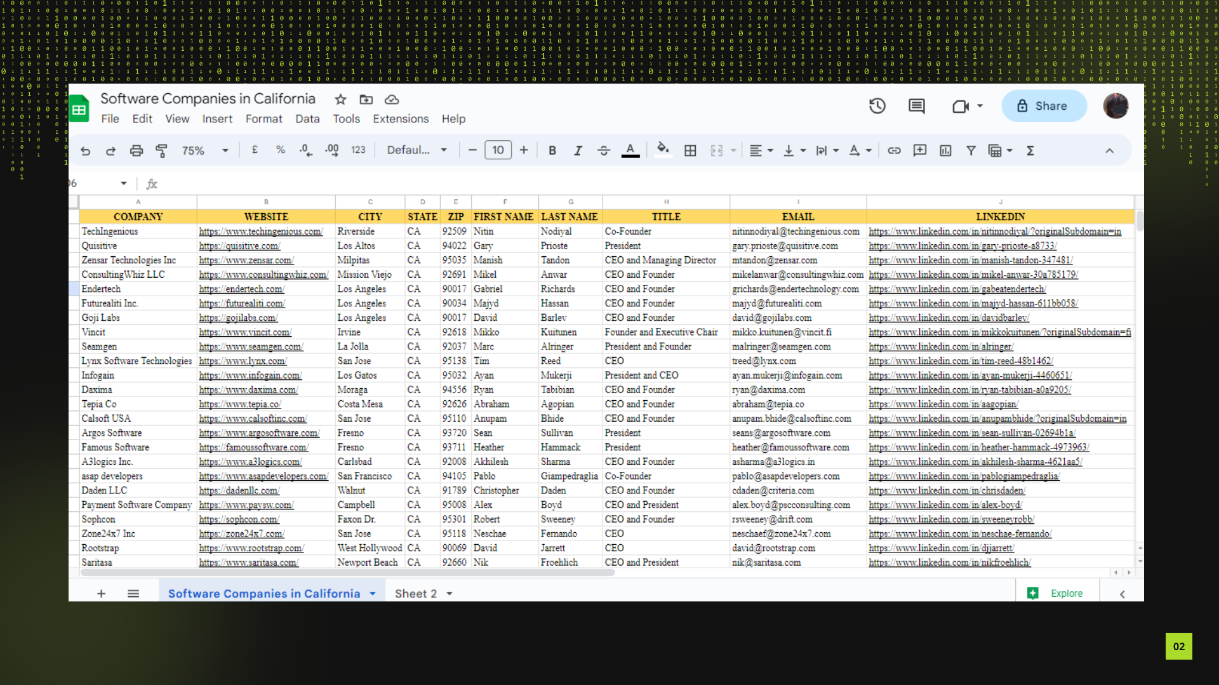Open the comments history icon
The width and height of the screenshot is (1219, 685).
pyautogui.click(x=917, y=106)
